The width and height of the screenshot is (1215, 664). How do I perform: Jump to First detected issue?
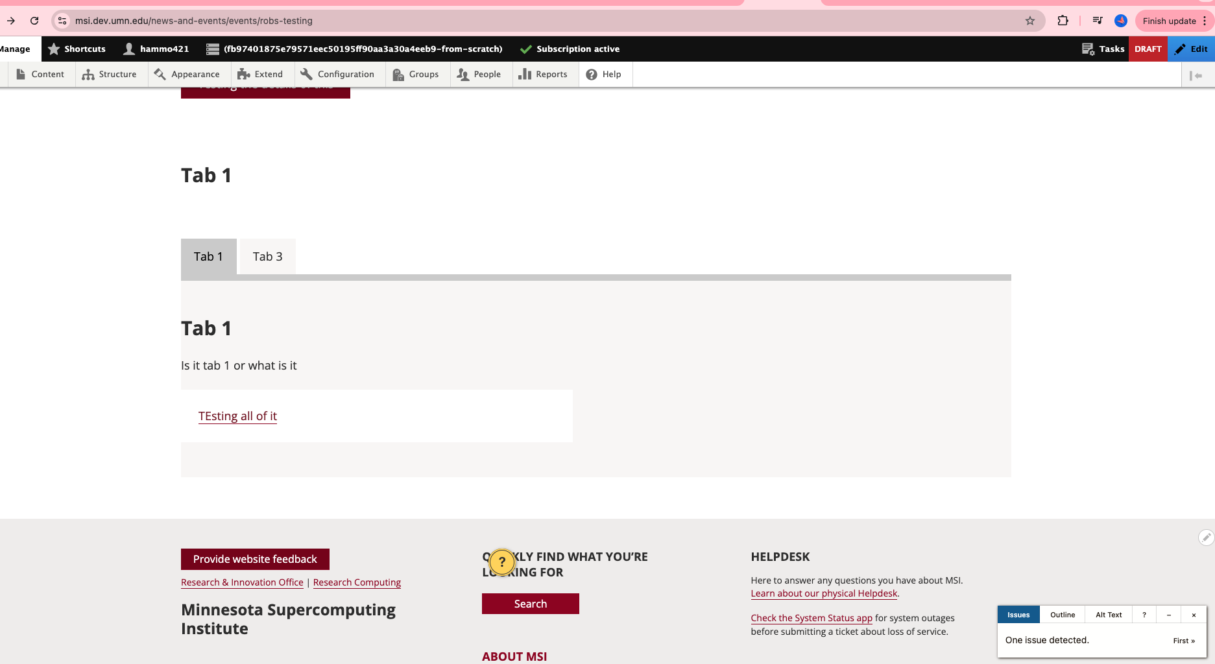click(1183, 641)
